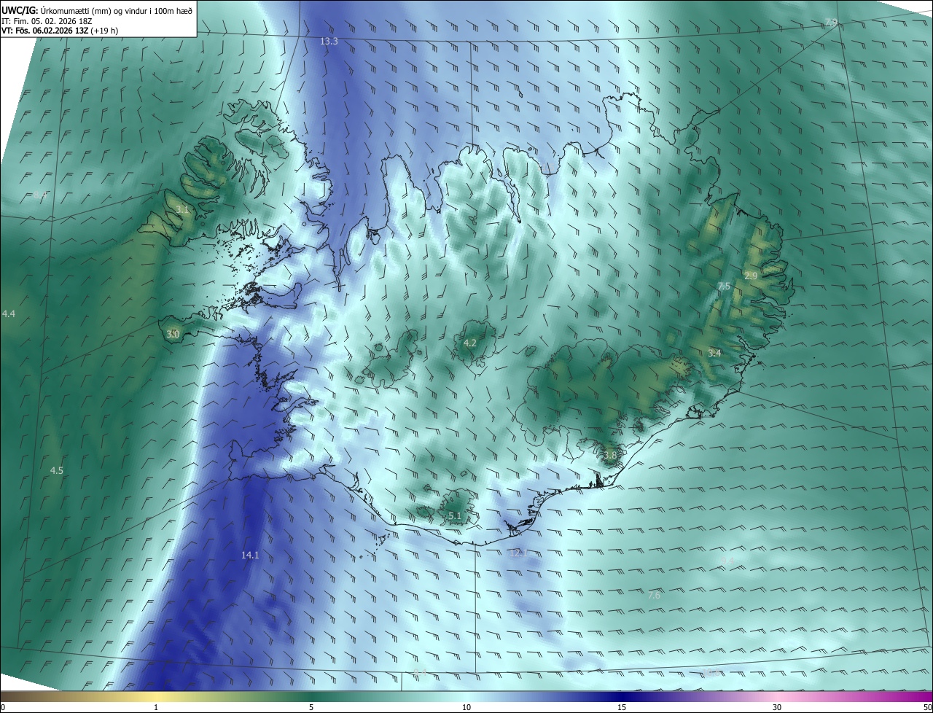Click the 10 tick label on the color scale
Viewport: 933px width, 713px height.
tap(466, 708)
